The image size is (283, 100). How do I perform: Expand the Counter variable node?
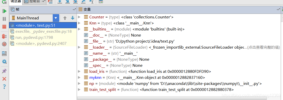(79, 17)
